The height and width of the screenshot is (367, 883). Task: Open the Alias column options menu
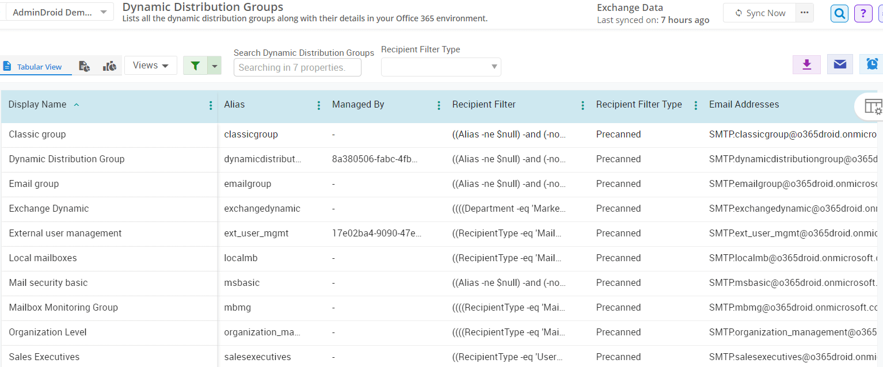point(319,105)
